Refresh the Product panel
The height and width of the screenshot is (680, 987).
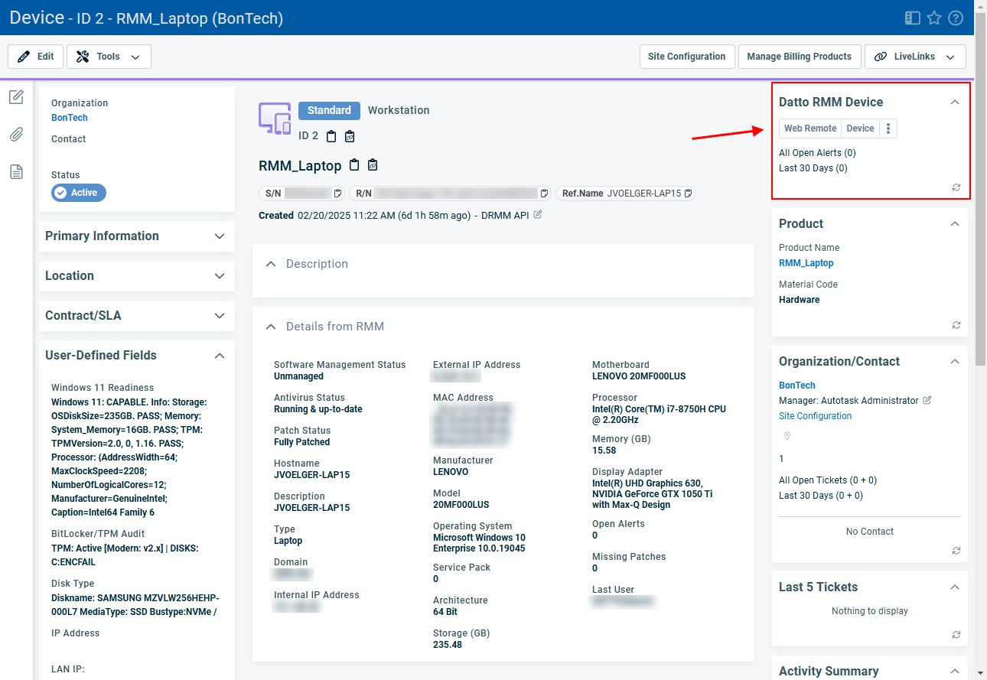click(x=956, y=325)
